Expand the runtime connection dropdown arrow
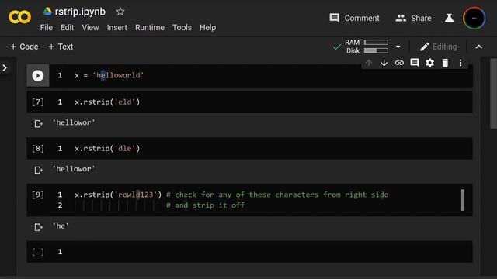 (398, 46)
